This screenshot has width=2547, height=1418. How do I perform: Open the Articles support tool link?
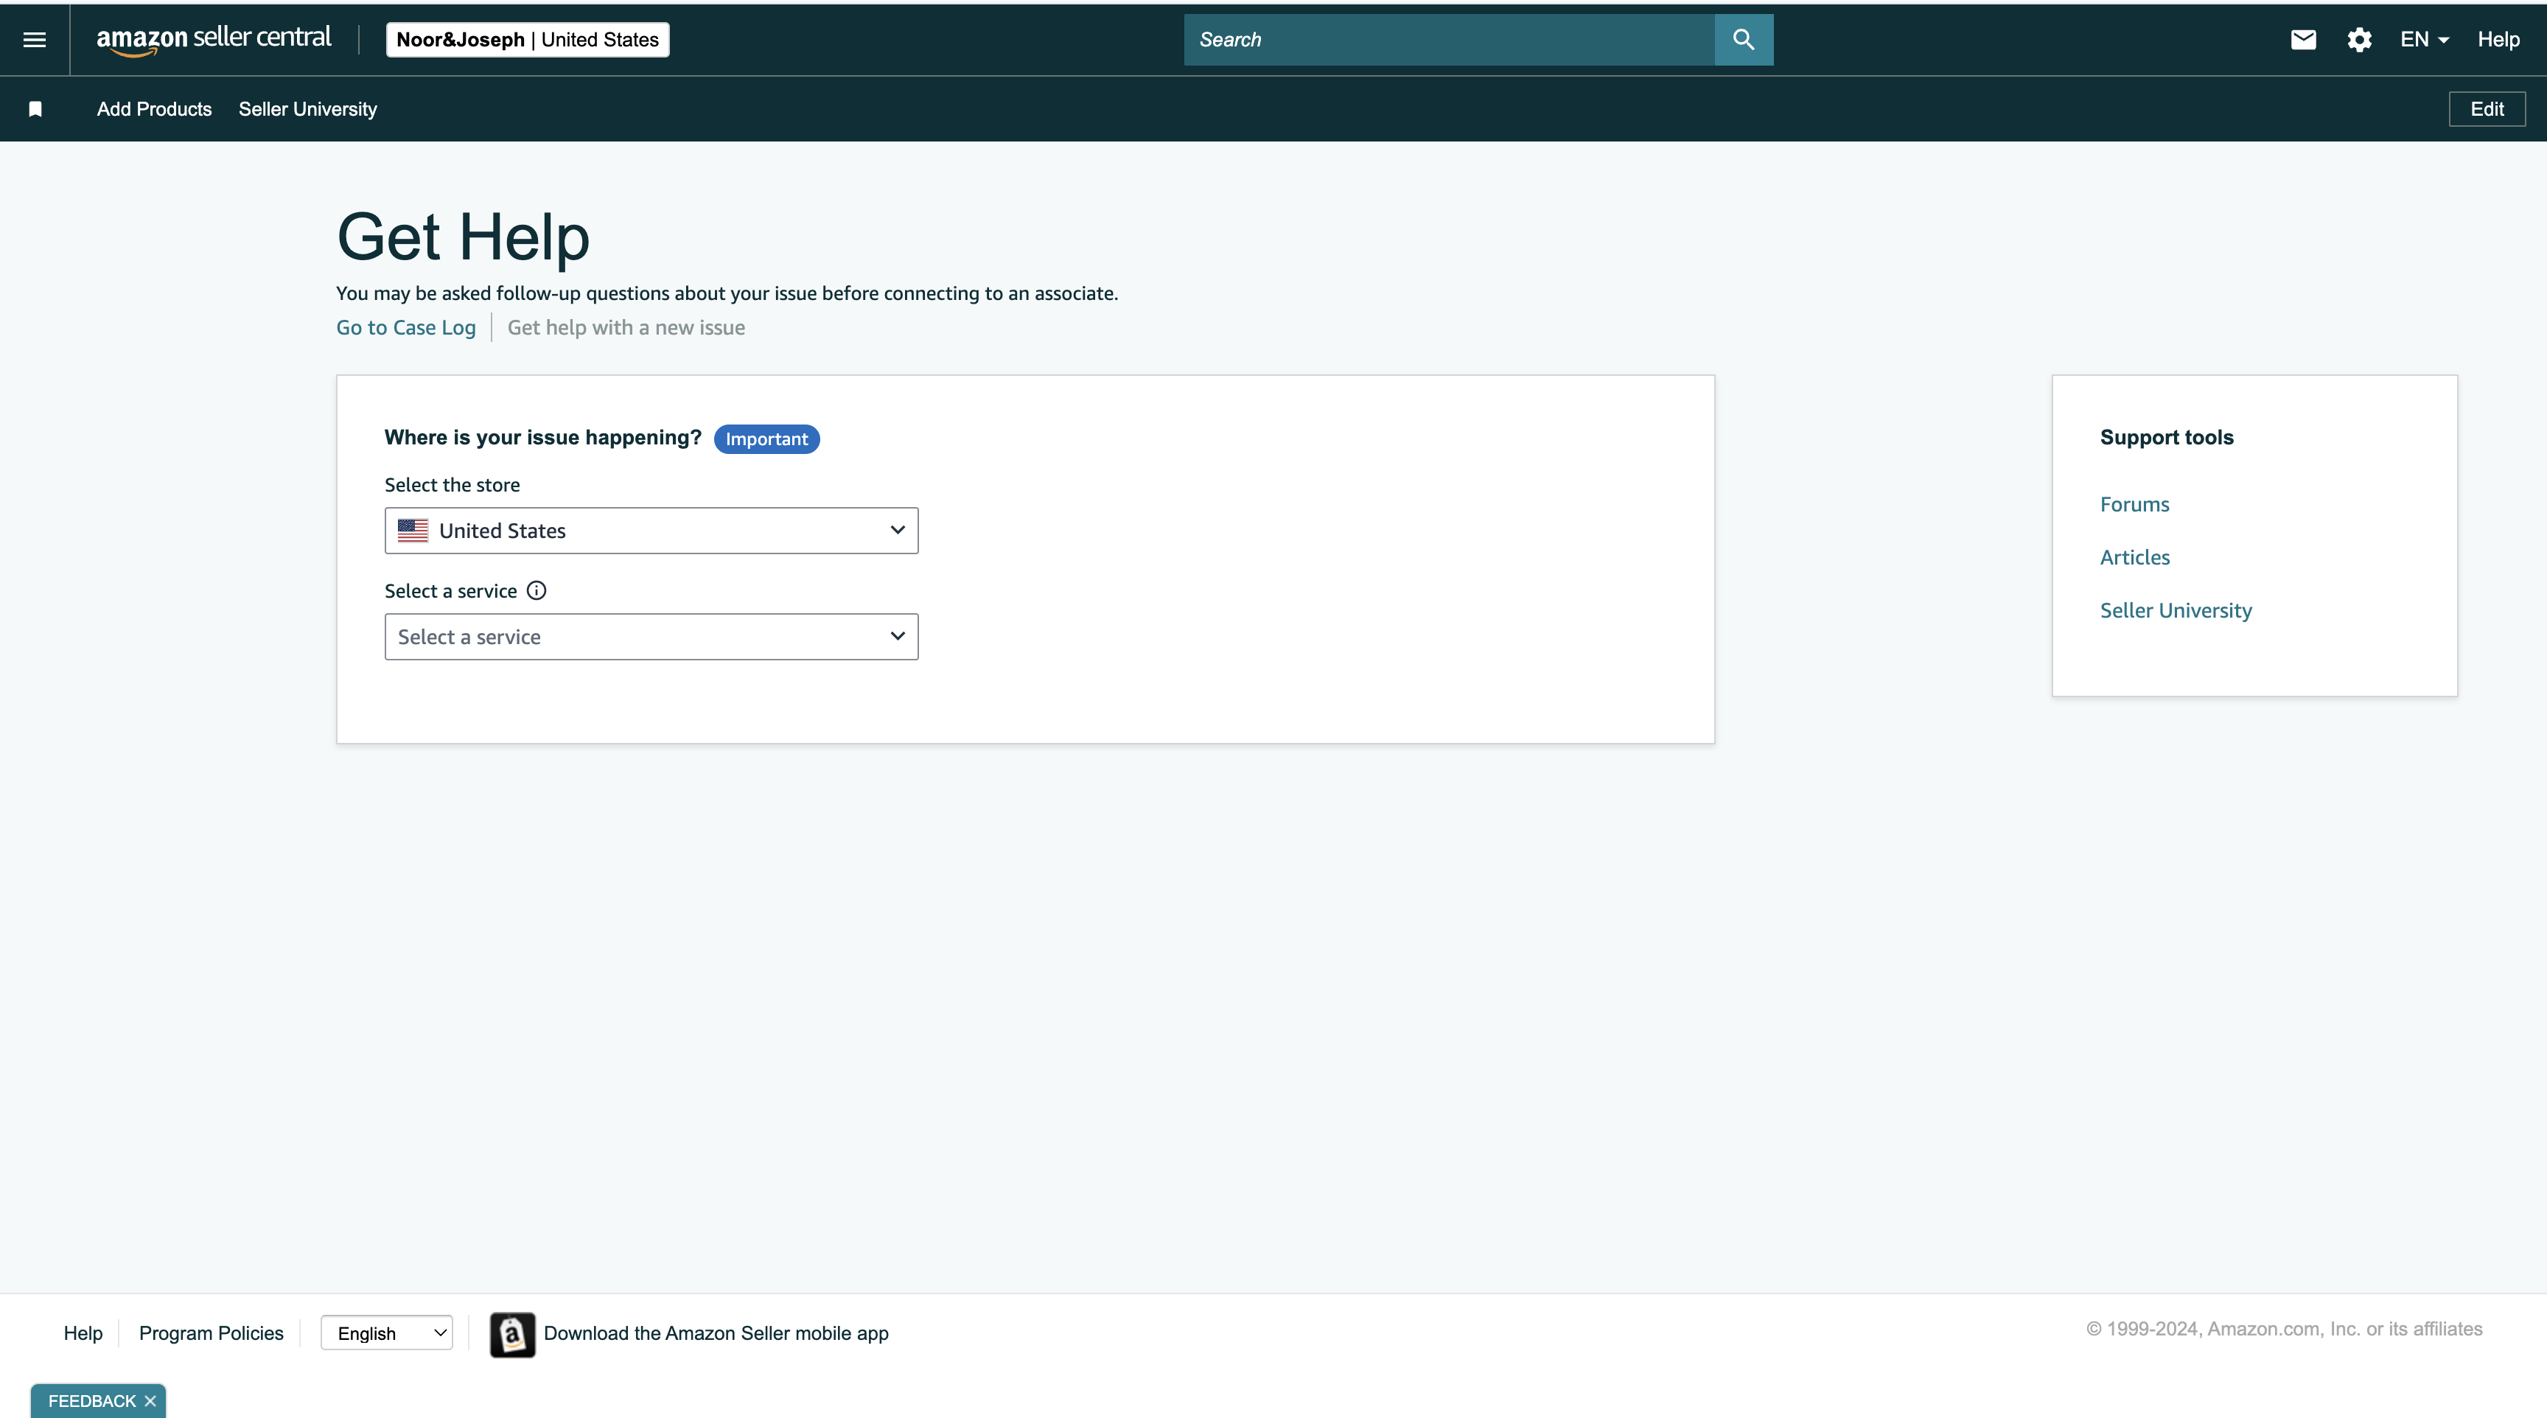[2135, 558]
